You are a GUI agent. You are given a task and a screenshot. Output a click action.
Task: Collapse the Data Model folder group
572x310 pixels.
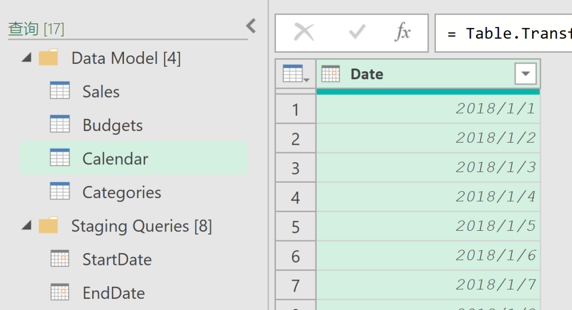26,58
